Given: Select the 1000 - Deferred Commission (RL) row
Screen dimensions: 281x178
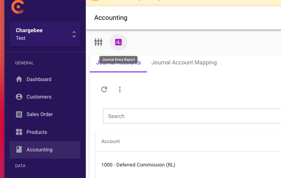Looking at the screenshot, I should coord(188,165).
